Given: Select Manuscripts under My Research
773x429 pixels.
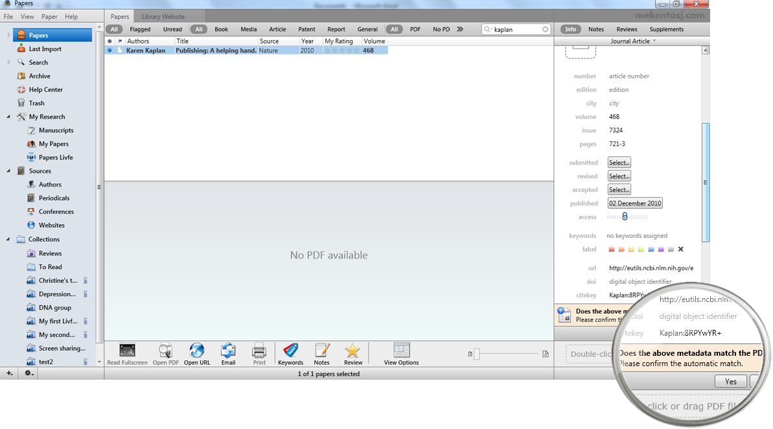Looking at the screenshot, I should pyautogui.click(x=56, y=130).
